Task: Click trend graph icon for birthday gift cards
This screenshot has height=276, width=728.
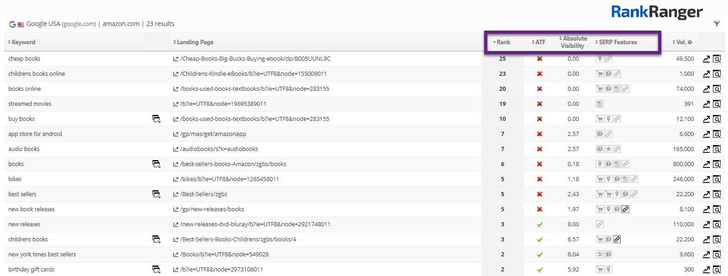Action: (706, 270)
